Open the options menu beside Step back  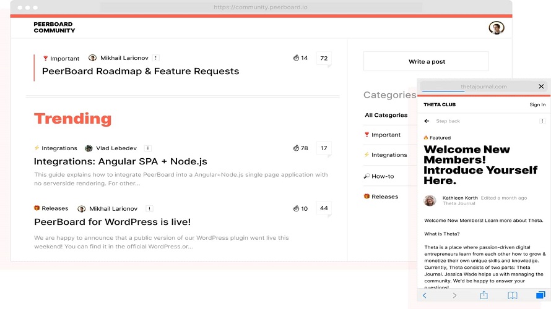pos(542,121)
